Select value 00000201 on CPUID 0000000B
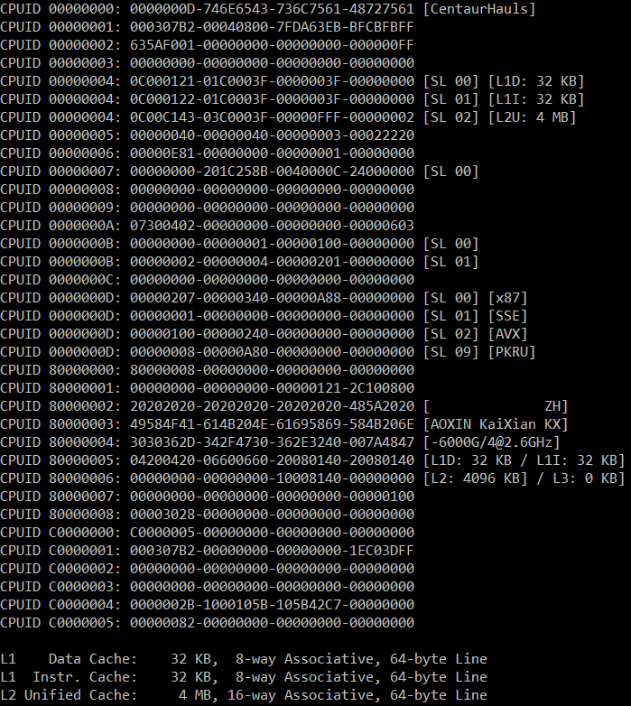 coord(309,262)
